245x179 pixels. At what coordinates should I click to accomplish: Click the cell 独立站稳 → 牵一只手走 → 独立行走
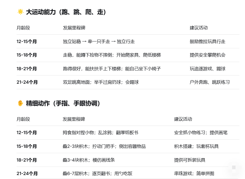click(99, 41)
